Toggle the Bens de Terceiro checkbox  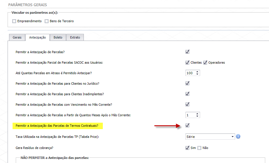46,21
